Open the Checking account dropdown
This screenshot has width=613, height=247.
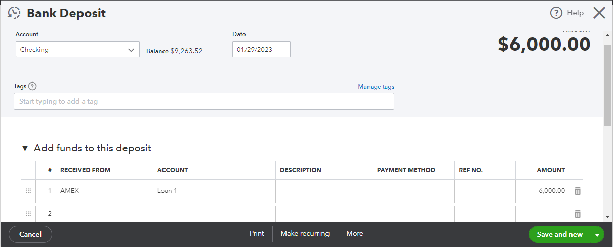pyautogui.click(x=131, y=50)
